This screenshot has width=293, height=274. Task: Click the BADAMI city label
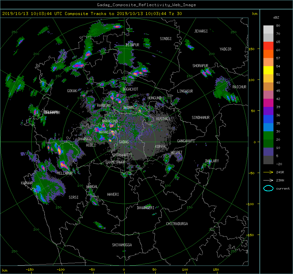tap(129, 108)
